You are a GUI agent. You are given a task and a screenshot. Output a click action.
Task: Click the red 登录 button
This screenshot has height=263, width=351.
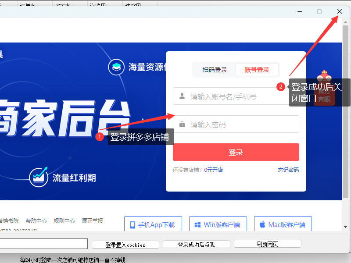(x=236, y=152)
